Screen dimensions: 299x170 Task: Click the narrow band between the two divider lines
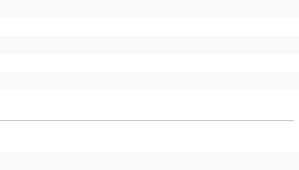(147, 127)
